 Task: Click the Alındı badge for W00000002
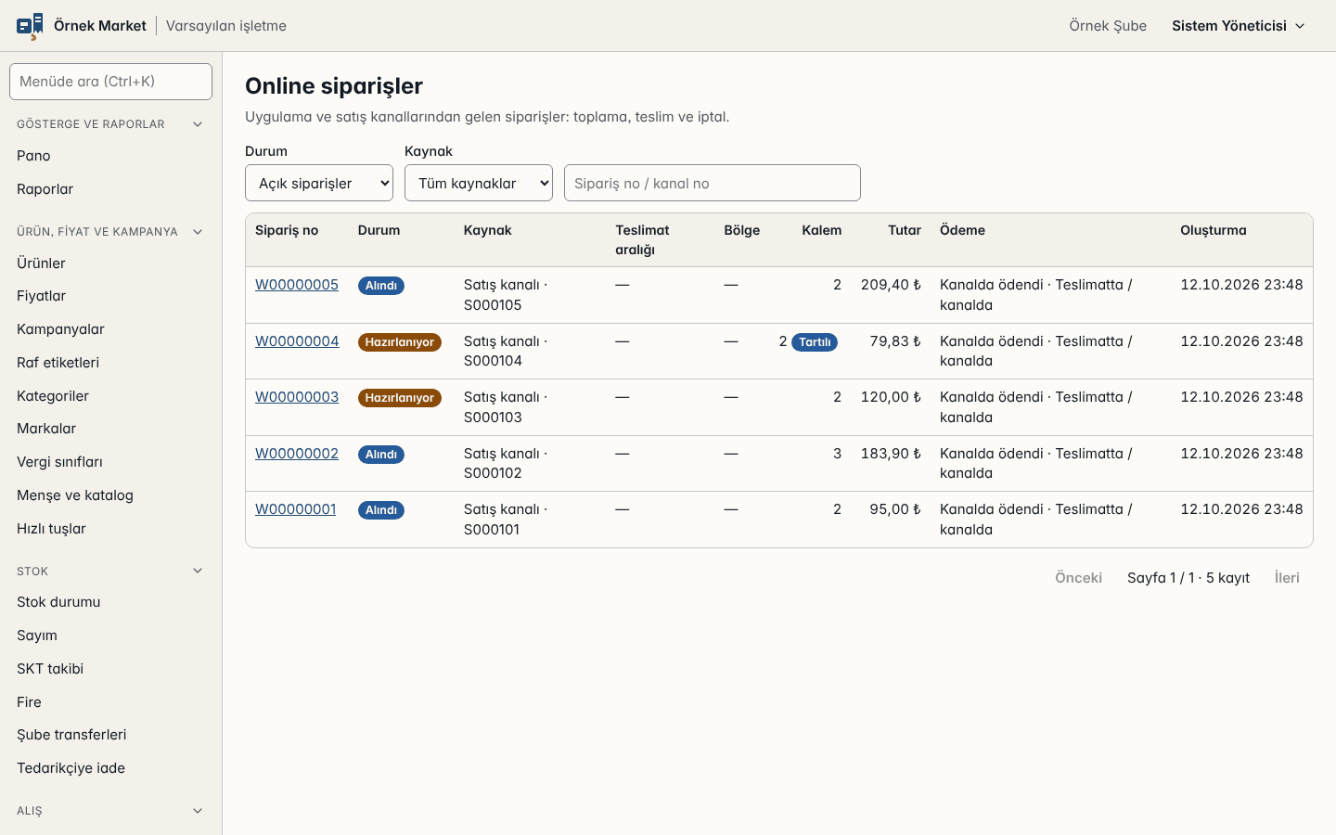click(381, 455)
